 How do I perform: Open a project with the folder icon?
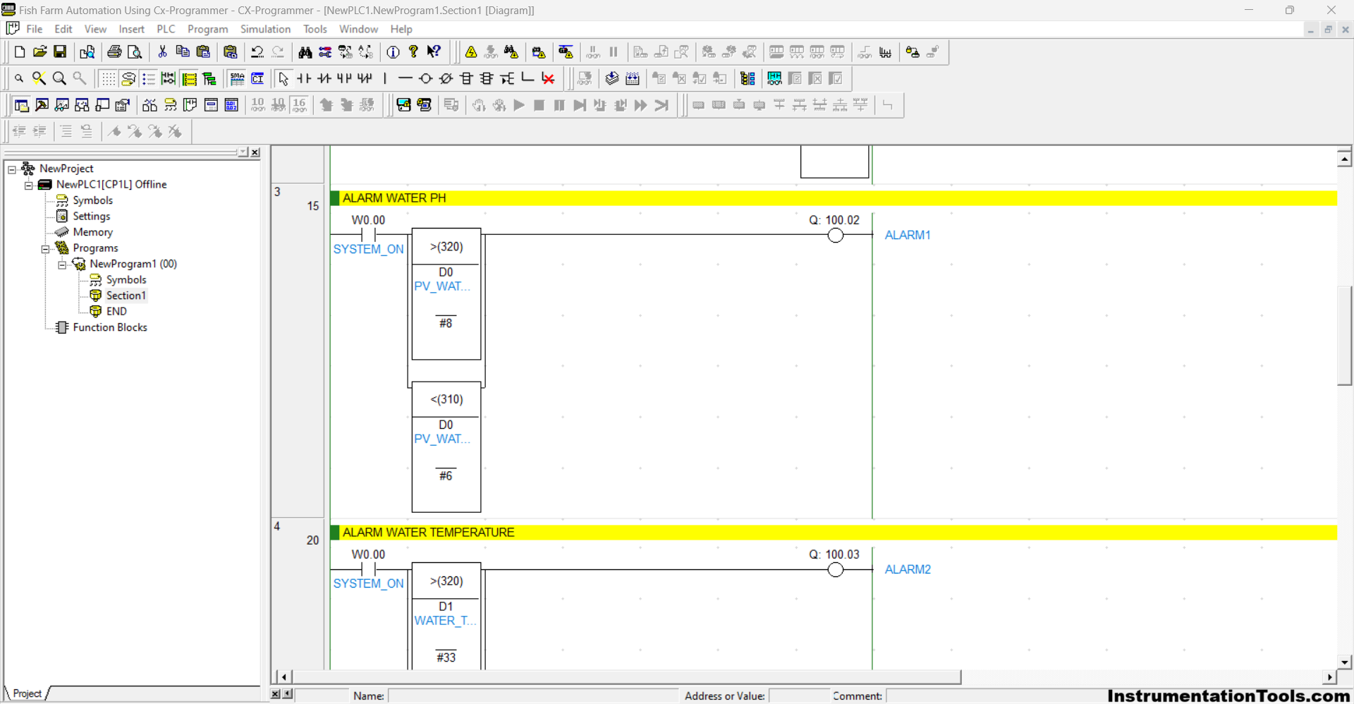coord(40,52)
